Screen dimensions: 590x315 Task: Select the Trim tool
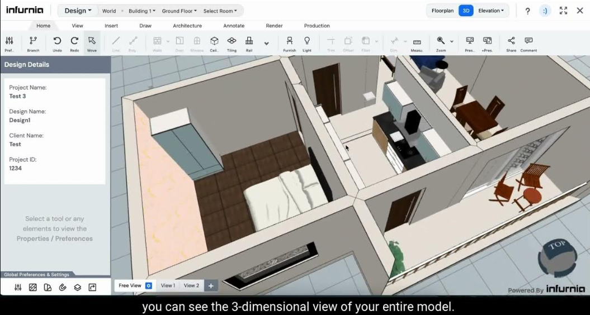coord(331,44)
